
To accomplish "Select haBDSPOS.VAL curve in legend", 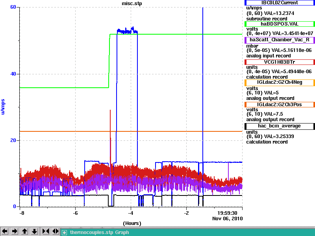I will click(x=280, y=24).
